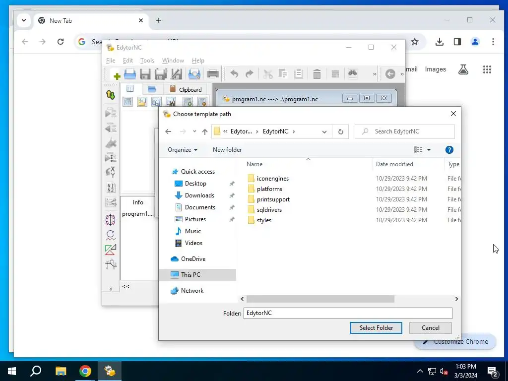Click the Open file icon in EdytorNC toolbar
Viewport: 508px width, 381px height.
(x=130, y=74)
